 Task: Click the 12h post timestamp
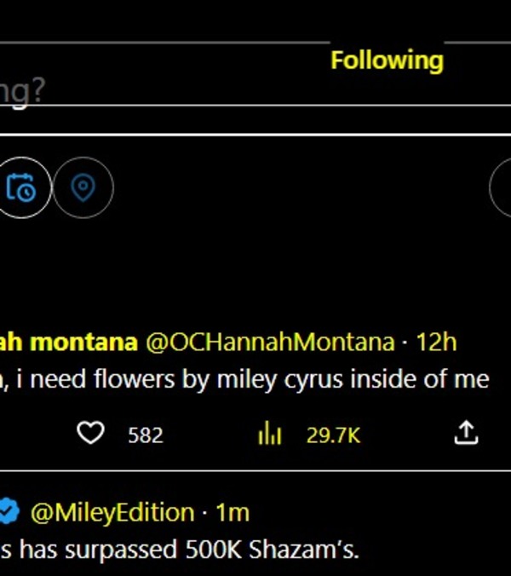point(436,343)
